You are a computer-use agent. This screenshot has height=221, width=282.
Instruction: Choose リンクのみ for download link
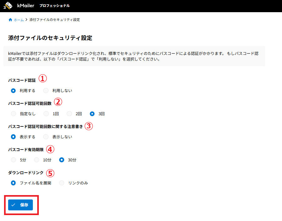62,183
